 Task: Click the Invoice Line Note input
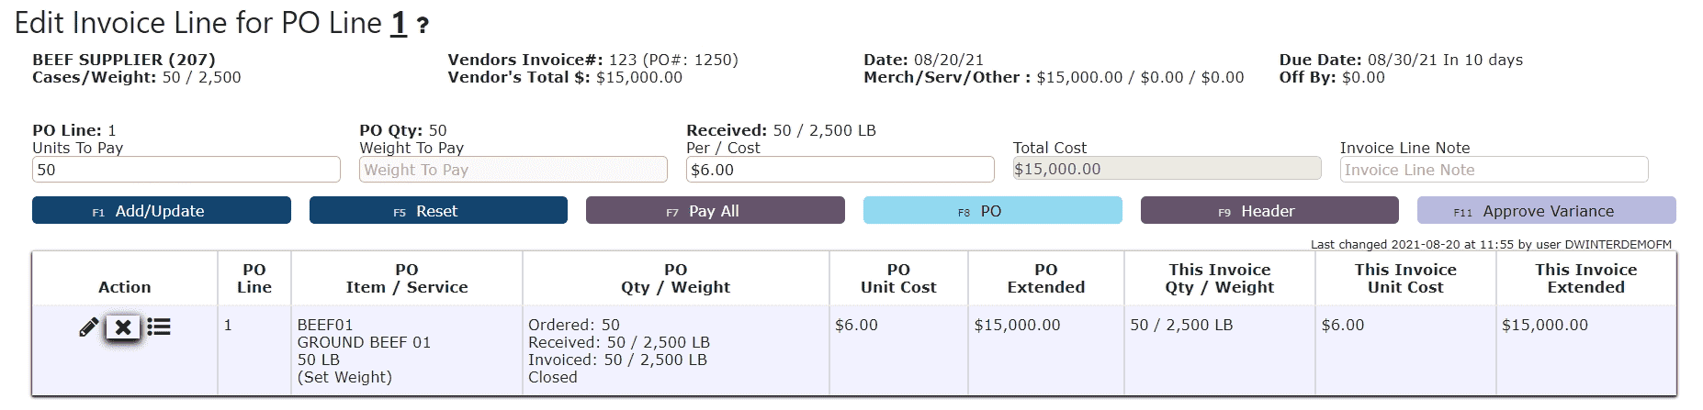pos(1494,170)
